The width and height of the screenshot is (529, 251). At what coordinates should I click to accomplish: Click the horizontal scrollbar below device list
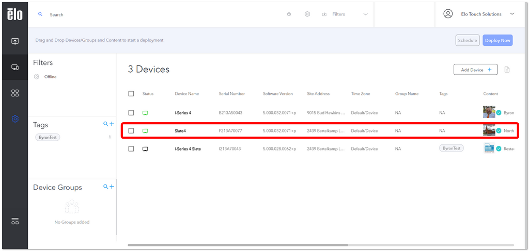pyautogui.click(x=238, y=245)
